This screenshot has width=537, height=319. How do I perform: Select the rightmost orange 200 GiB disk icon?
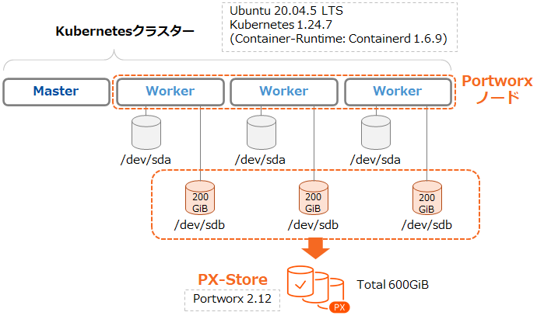tap(427, 198)
